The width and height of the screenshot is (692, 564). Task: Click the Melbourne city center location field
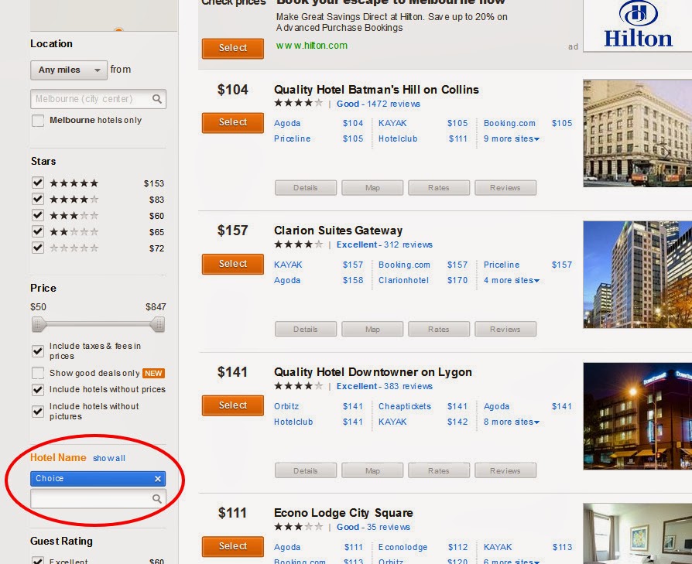pos(98,99)
